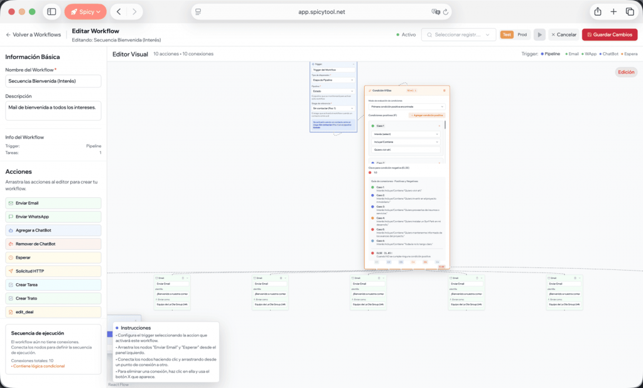
Task: Click the green Caso 1 color dot
Action: pyautogui.click(x=372, y=126)
